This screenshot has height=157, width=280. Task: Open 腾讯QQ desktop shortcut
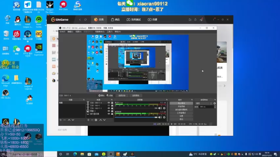click(17, 21)
